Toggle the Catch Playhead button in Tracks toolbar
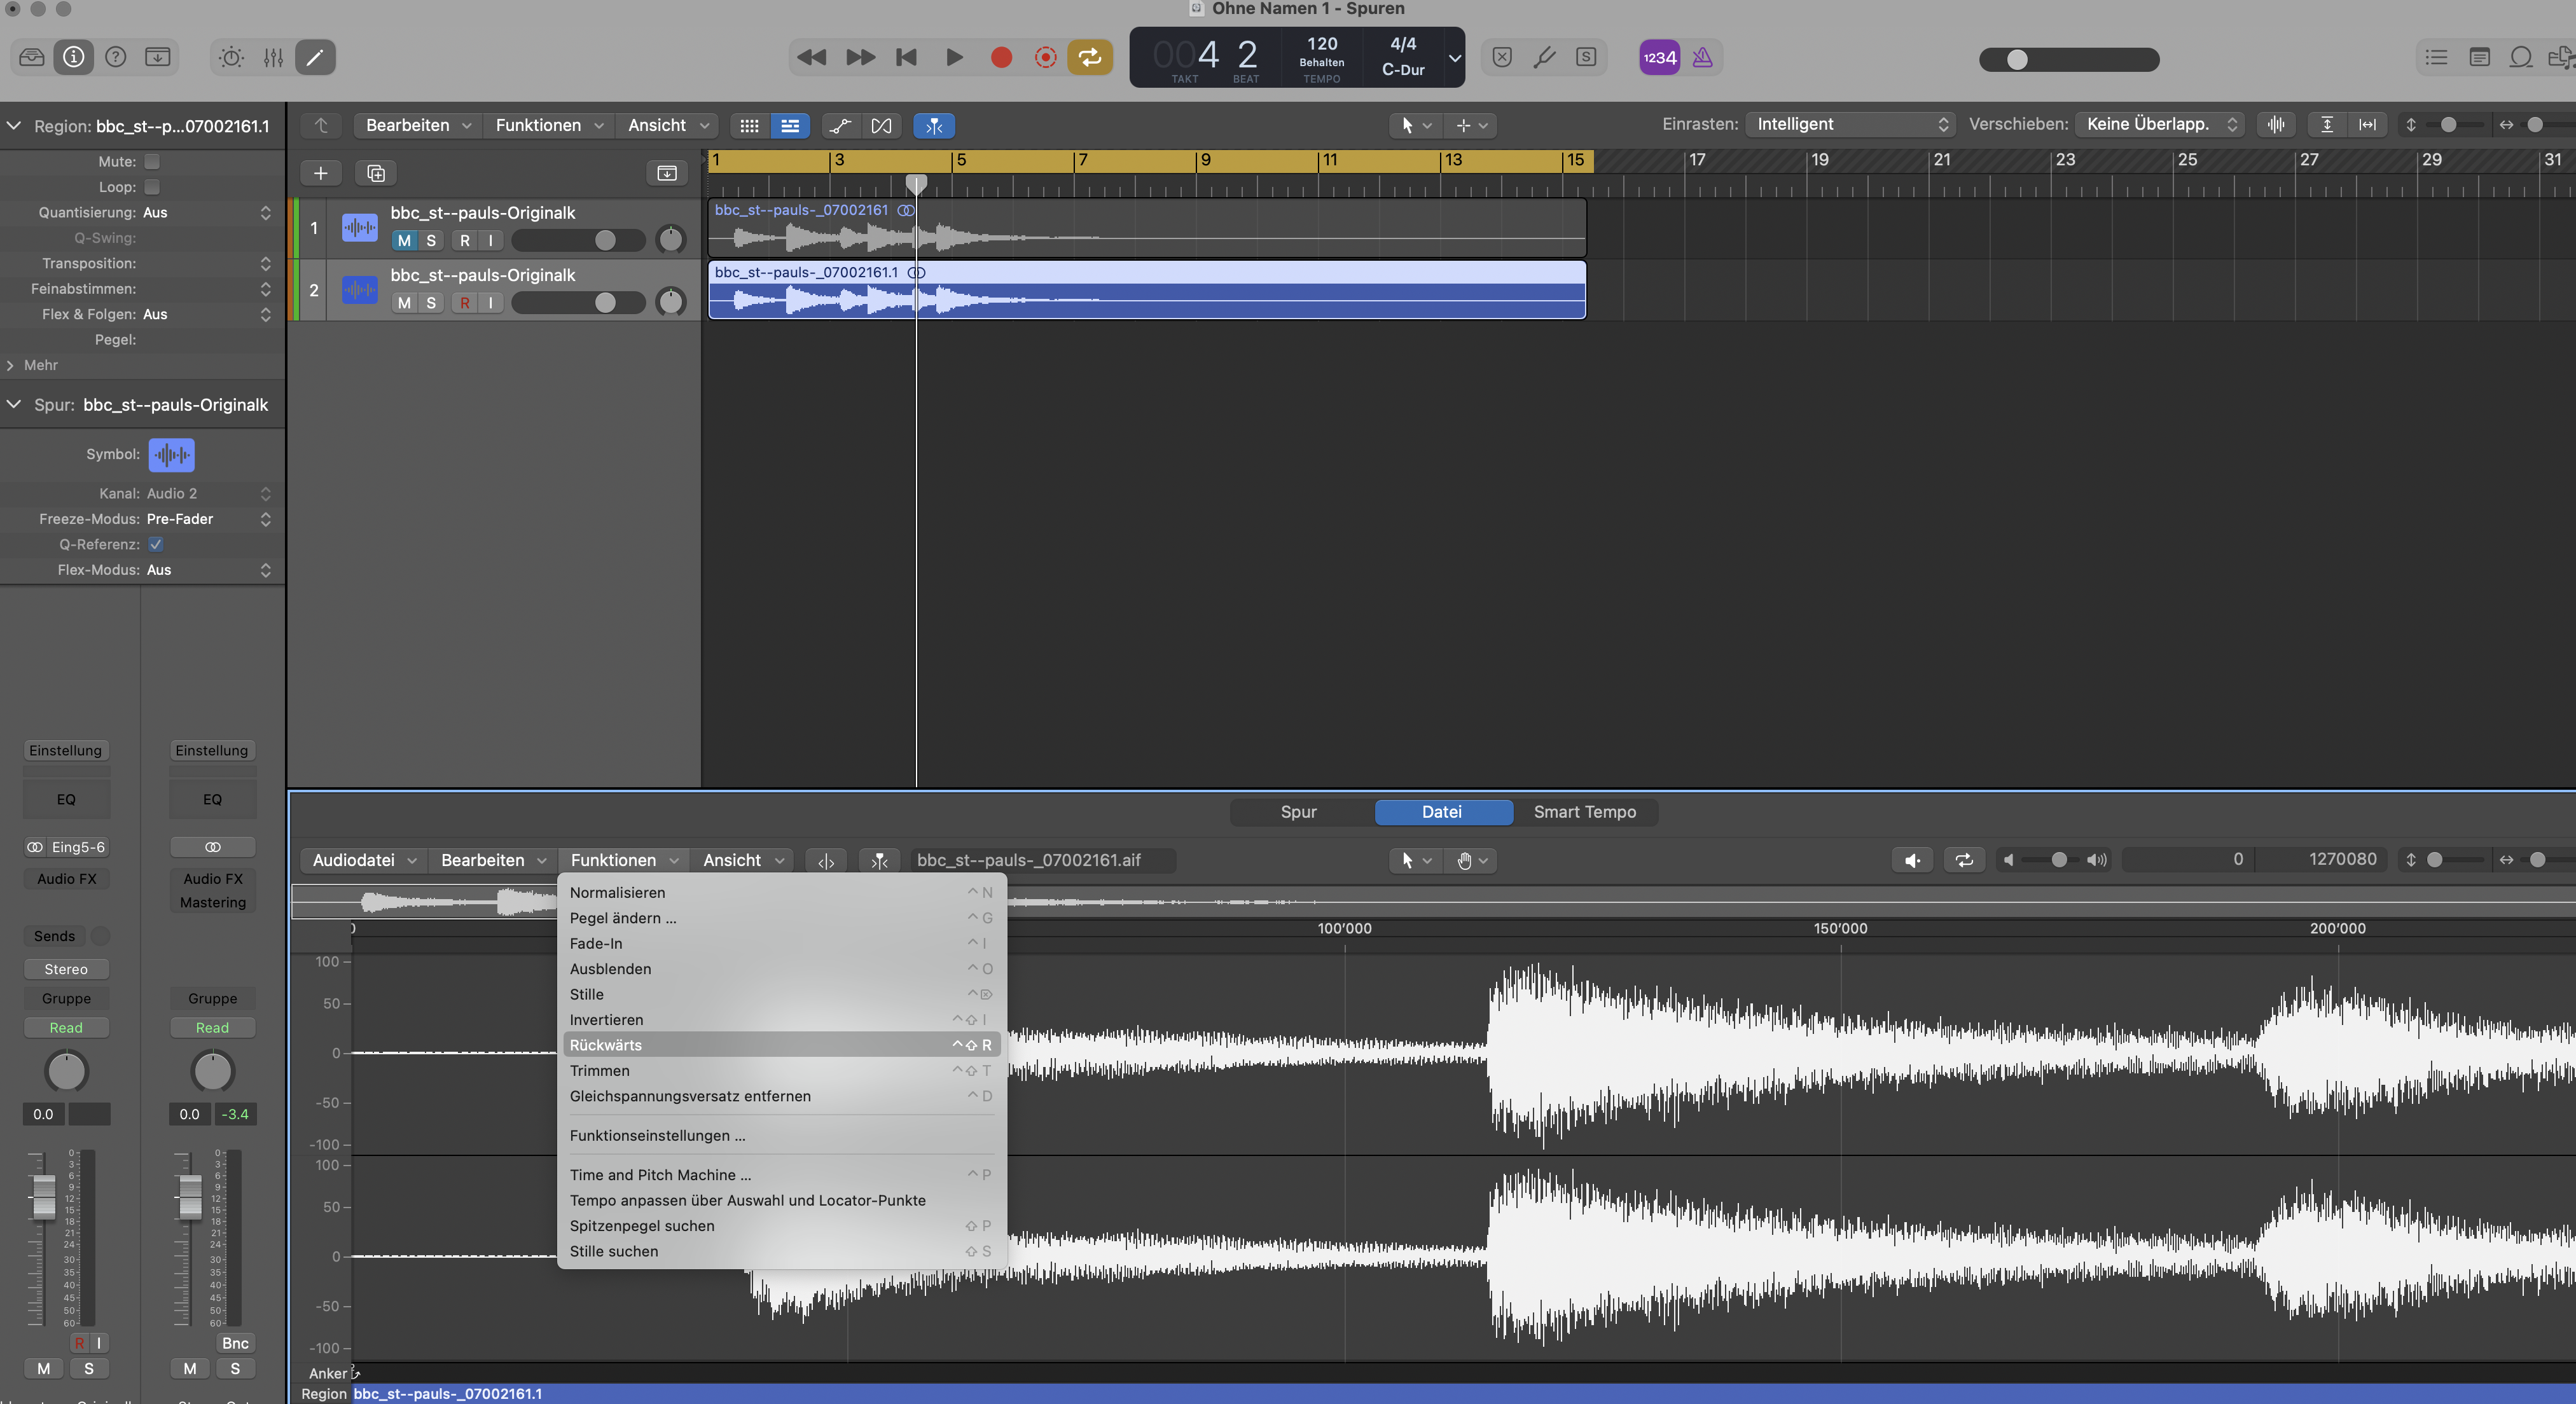Viewport: 2576px width, 1404px height. tap(934, 125)
